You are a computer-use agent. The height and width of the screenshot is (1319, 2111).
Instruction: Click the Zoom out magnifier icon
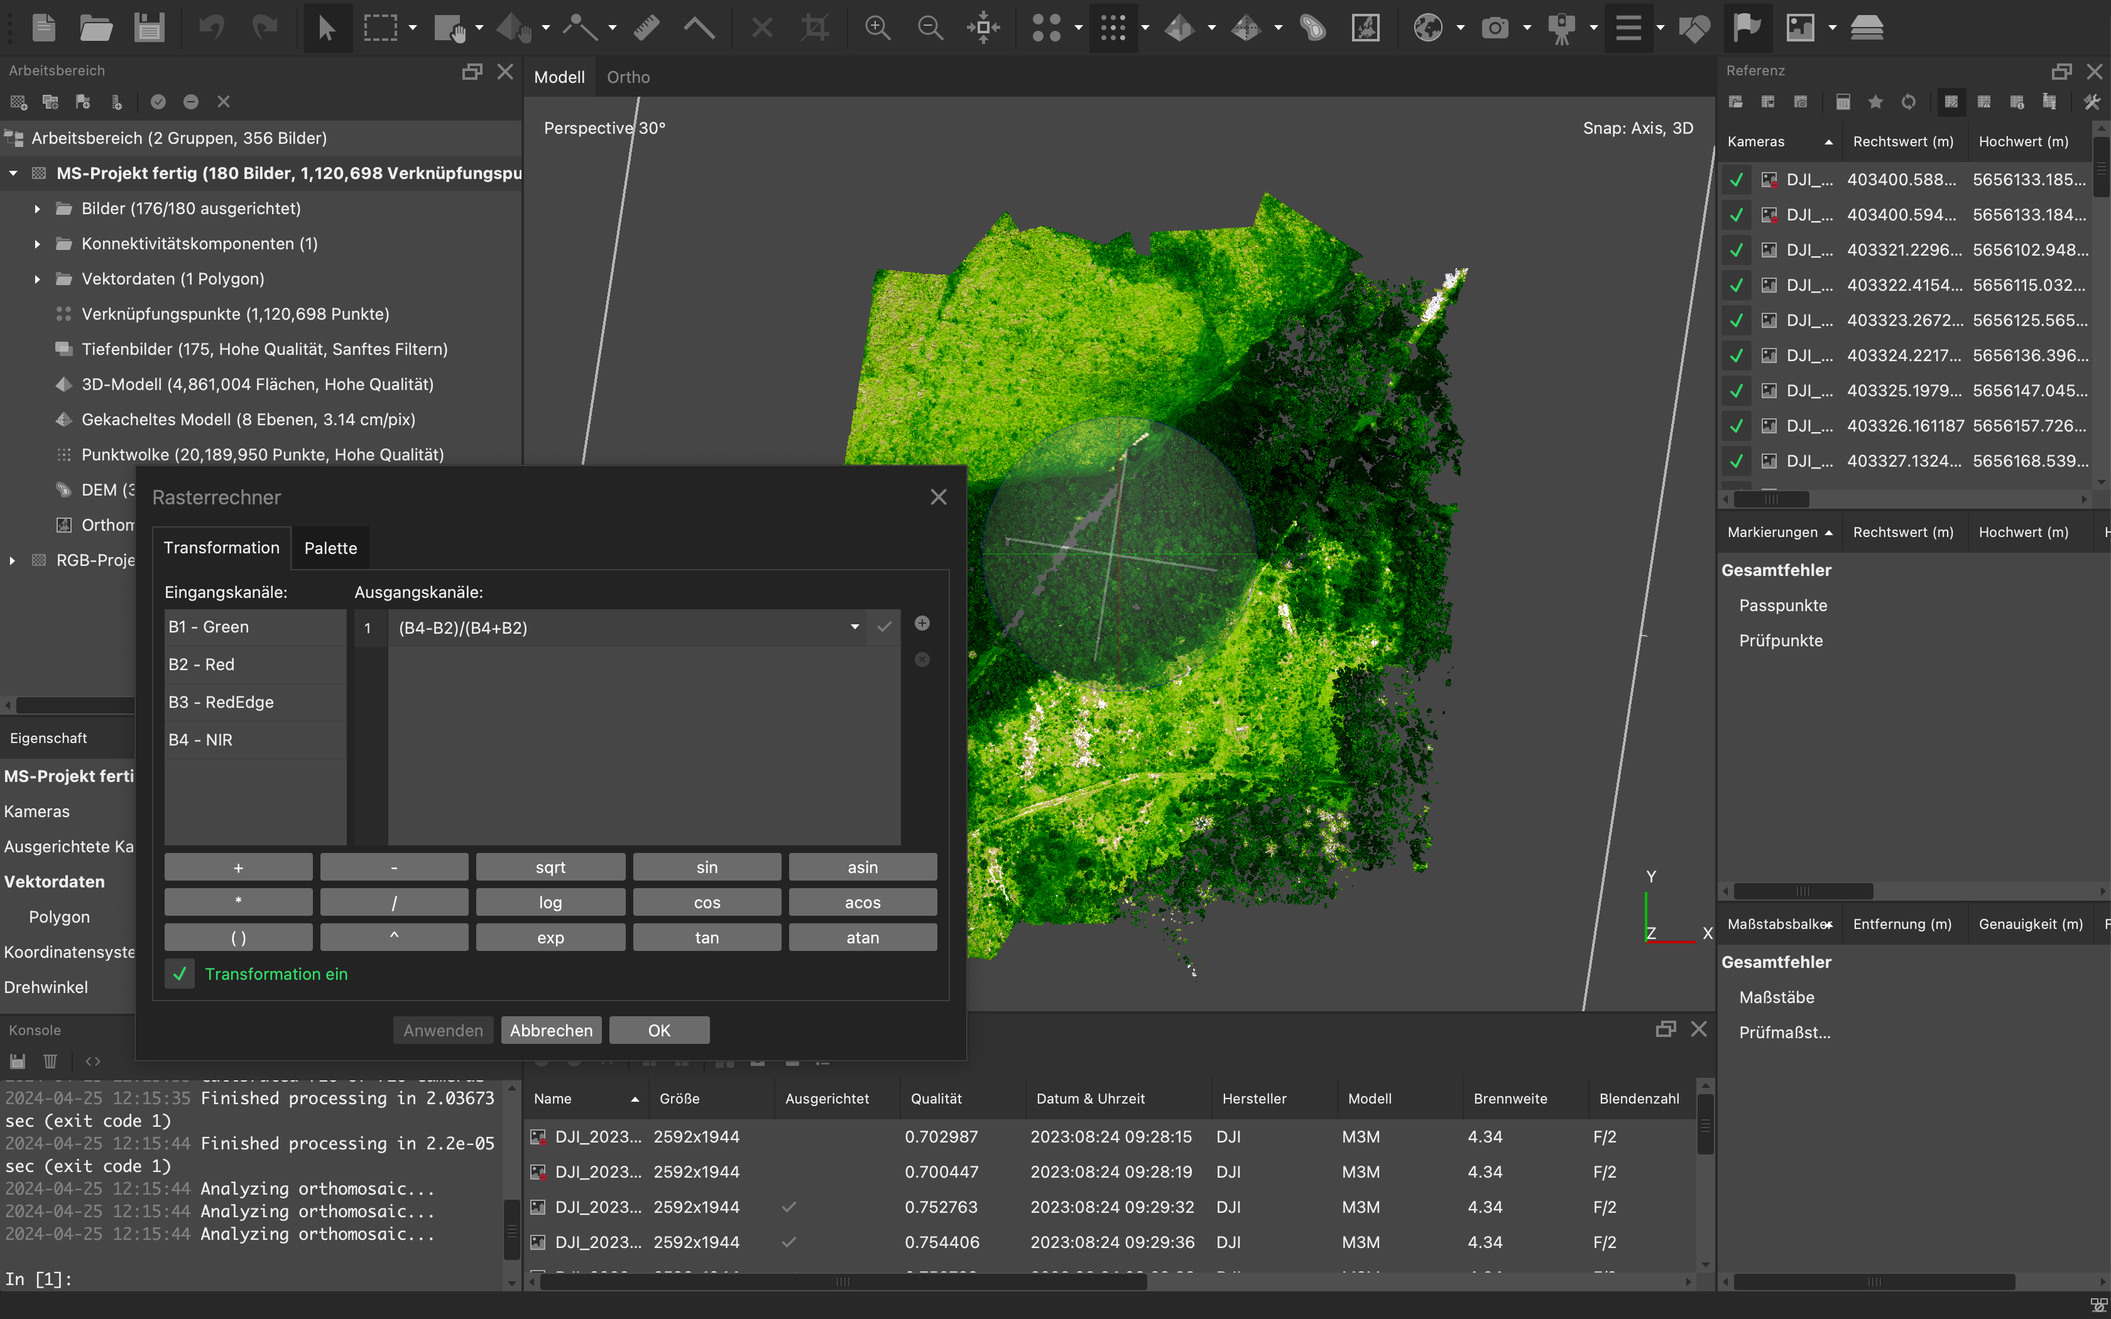[x=930, y=28]
